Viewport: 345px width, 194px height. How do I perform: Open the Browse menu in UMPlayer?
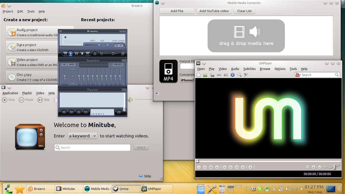(x=265, y=69)
